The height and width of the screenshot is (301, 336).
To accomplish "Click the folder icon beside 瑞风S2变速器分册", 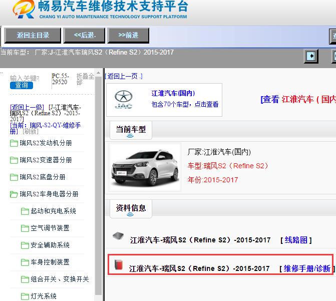I will tap(14, 160).
